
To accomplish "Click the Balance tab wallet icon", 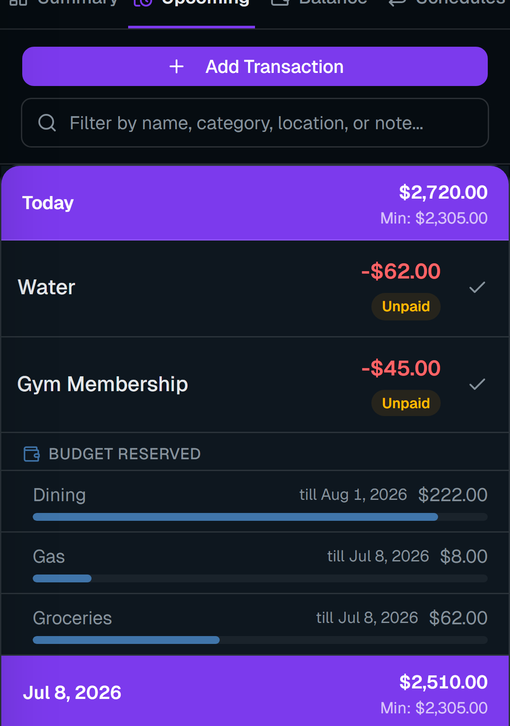I will click(280, 2).
